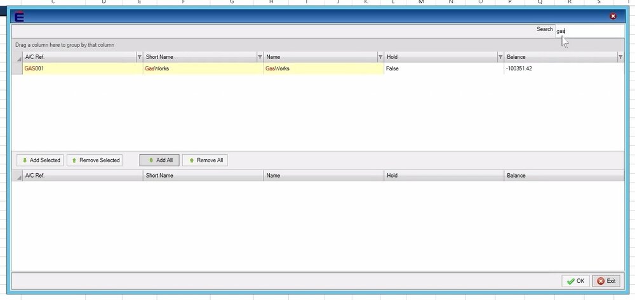
Task: Click upper grid select-all corner cell
Action: (x=17, y=57)
